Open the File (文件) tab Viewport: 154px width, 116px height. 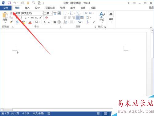pyautogui.click(x=6, y=8)
